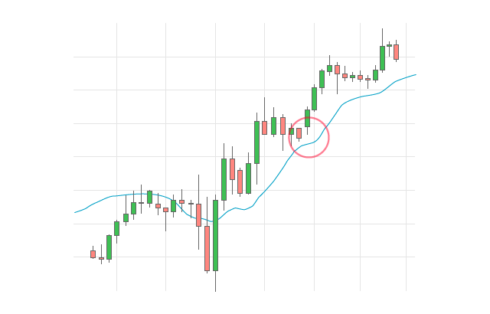Click the rightmost red candle on the chart

point(396,51)
